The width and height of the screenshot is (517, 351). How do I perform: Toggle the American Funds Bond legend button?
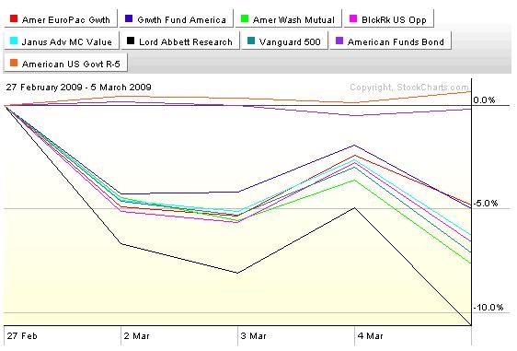tap(391, 41)
